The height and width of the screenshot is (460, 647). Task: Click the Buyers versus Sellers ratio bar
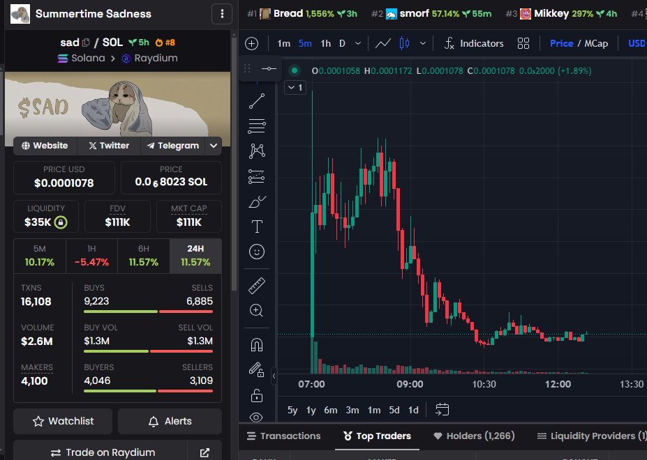click(x=149, y=391)
